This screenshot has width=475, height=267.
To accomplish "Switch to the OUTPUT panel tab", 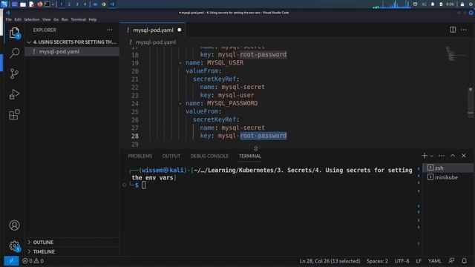I will pyautogui.click(x=171, y=156).
